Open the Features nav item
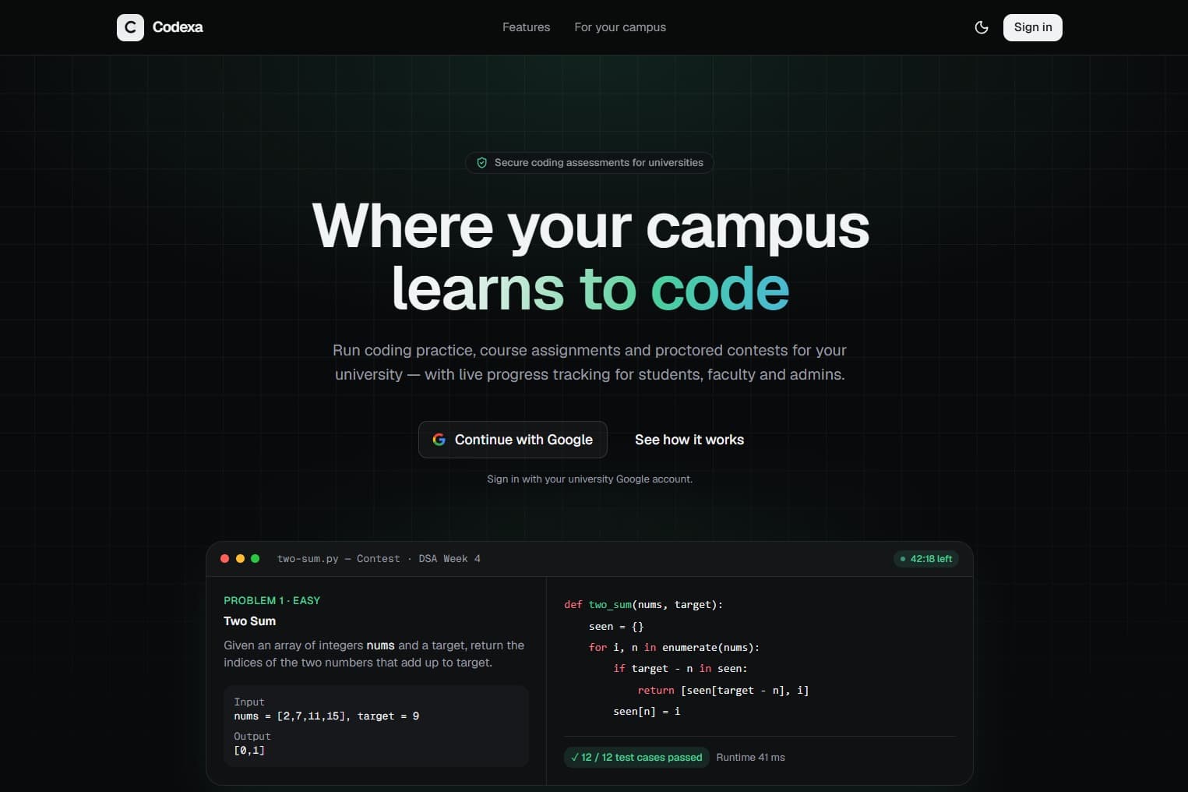This screenshot has width=1188, height=792. pyautogui.click(x=526, y=27)
